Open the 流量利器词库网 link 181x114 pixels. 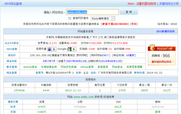(x=146, y=4)
